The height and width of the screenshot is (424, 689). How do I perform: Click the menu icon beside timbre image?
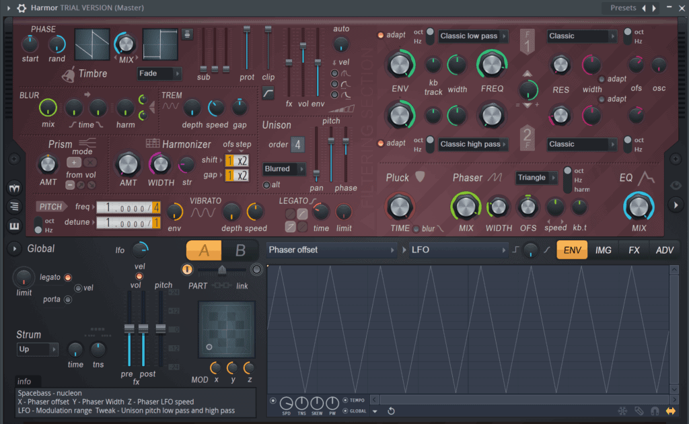(187, 34)
